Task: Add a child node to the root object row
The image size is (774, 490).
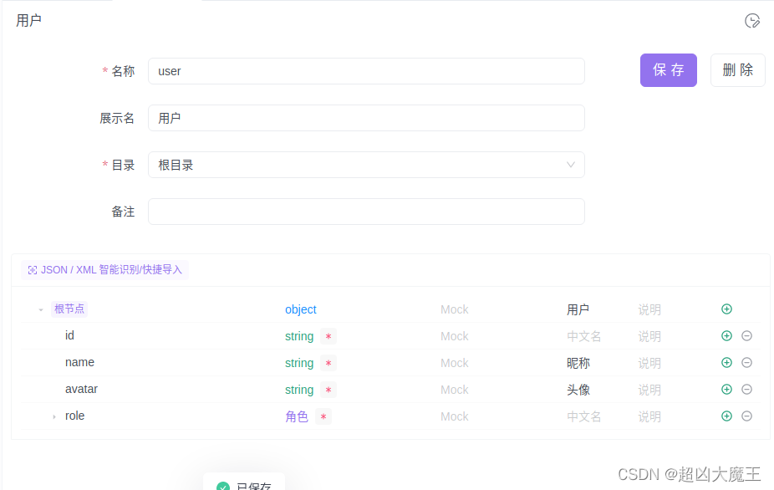Action: tap(726, 309)
